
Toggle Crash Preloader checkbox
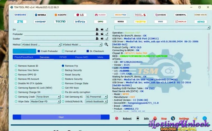[x=39, y=51]
